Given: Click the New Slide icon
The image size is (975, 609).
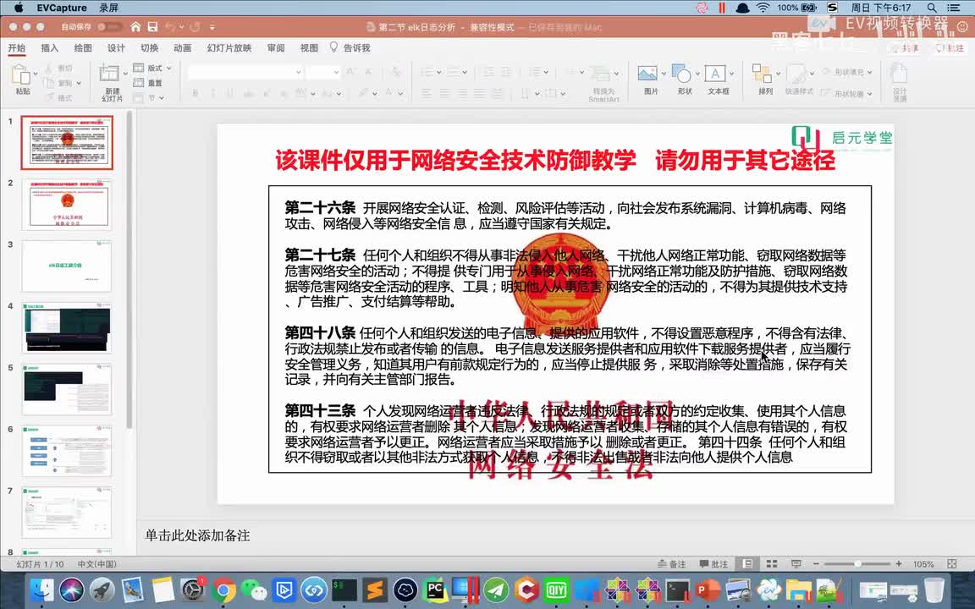Looking at the screenshot, I should 109,74.
